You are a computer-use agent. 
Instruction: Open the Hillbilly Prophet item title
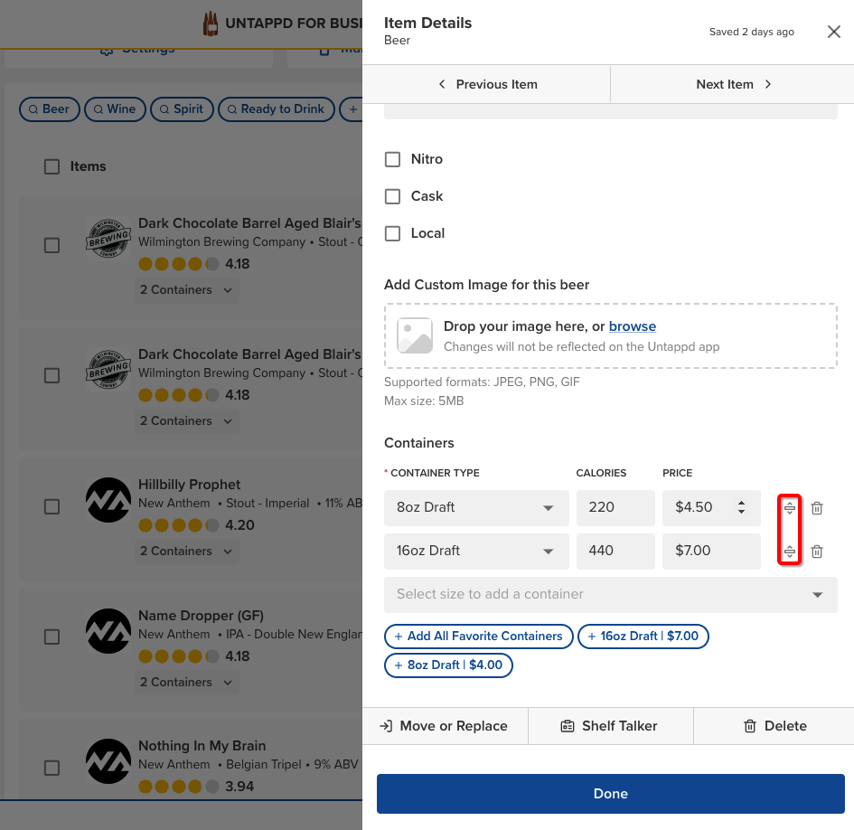[x=189, y=485]
